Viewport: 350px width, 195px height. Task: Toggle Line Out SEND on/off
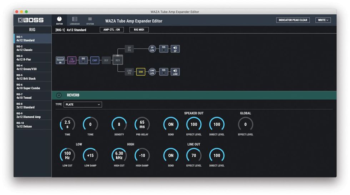[171, 155]
